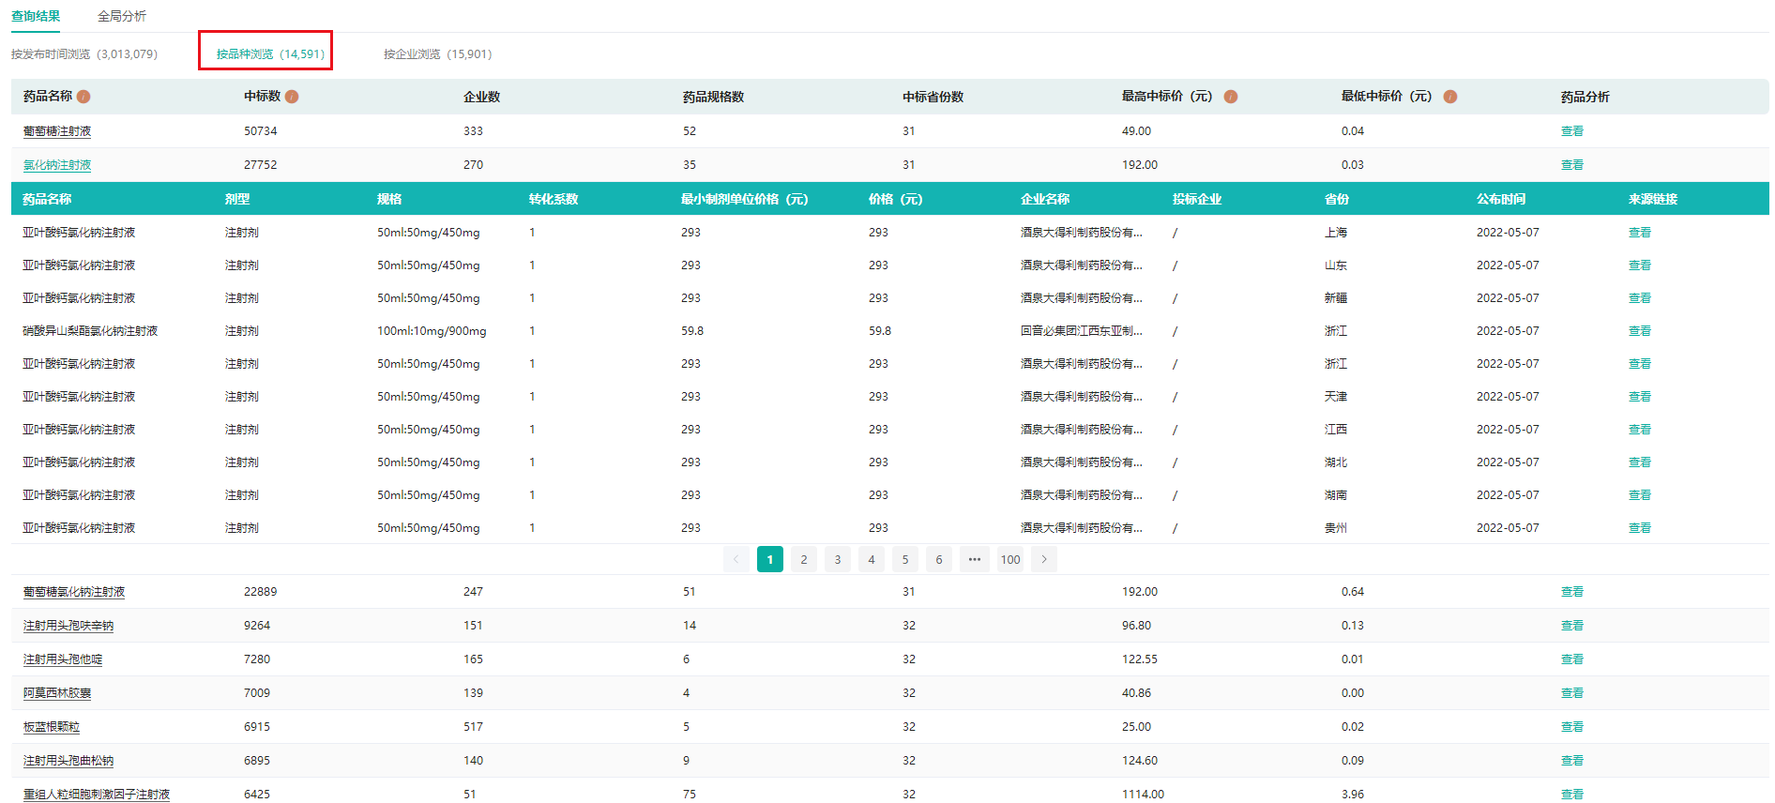
Task: Switch to 全局分析 tab
Action: tap(122, 16)
